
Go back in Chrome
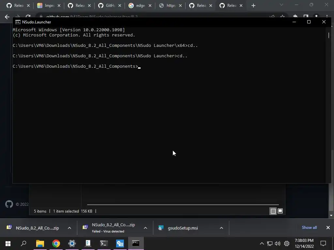coord(7,17)
